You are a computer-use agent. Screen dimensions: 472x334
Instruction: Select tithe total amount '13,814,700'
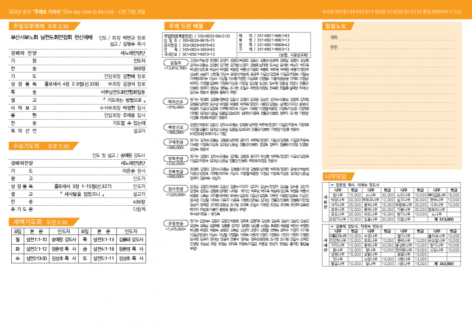(x=176, y=69)
